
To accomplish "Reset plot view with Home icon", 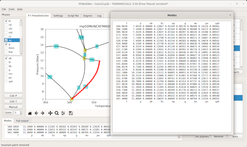I will pyautogui.click(x=30, y=113).
